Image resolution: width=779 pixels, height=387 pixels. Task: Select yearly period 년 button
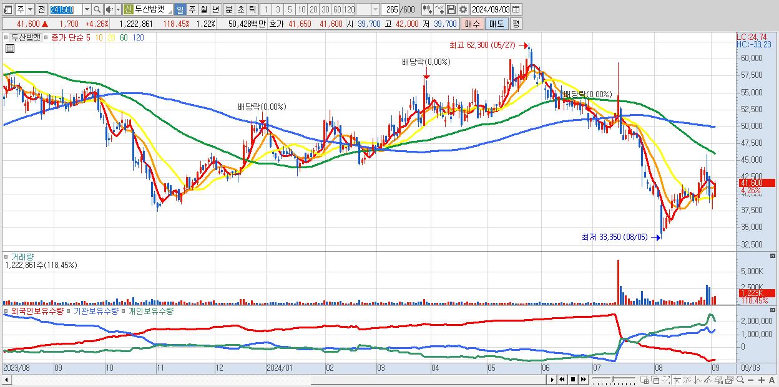(x=215, y=10)
